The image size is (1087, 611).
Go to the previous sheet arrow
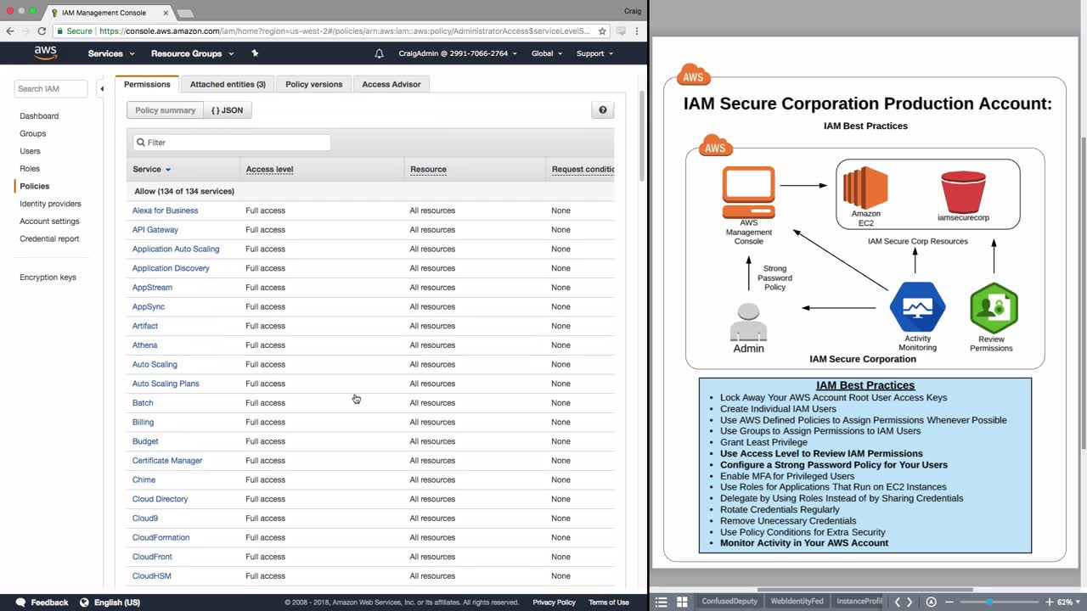click(897, 602)
